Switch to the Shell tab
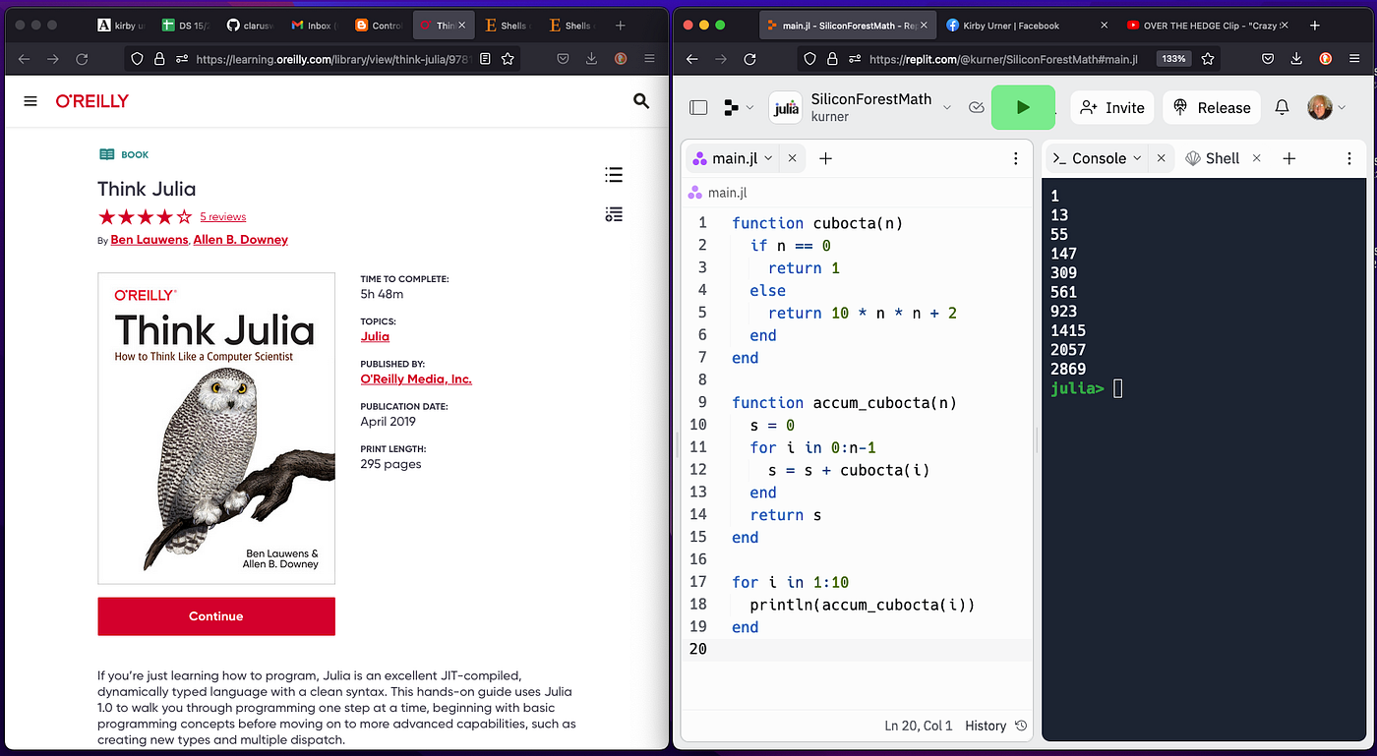 [1213, 158]
